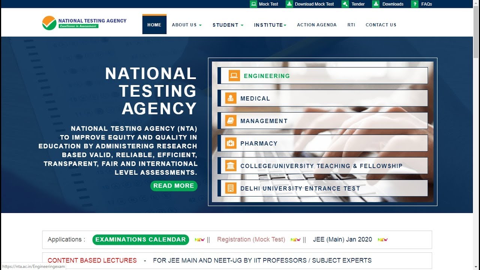The image size is (480, 270).
Task: Click the FAQs question mark icon
Action: tap(414, 4)
